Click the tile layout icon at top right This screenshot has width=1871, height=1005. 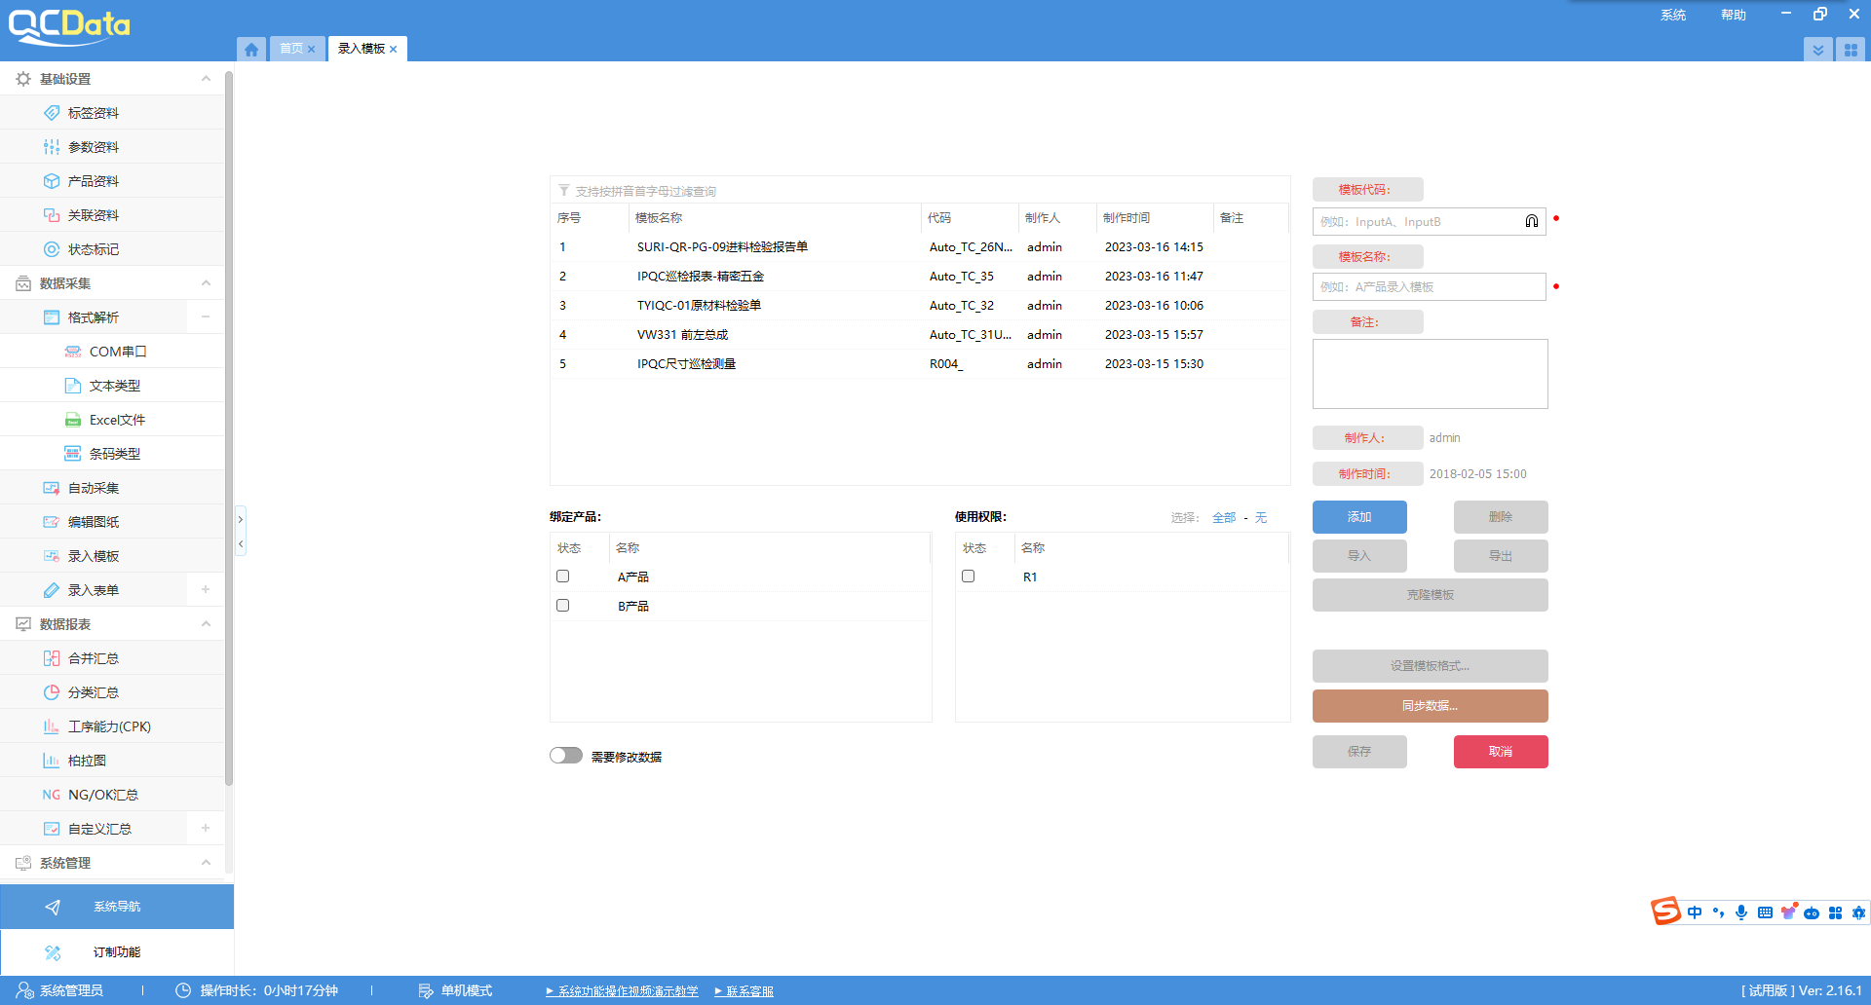(x=1850, y=50)
